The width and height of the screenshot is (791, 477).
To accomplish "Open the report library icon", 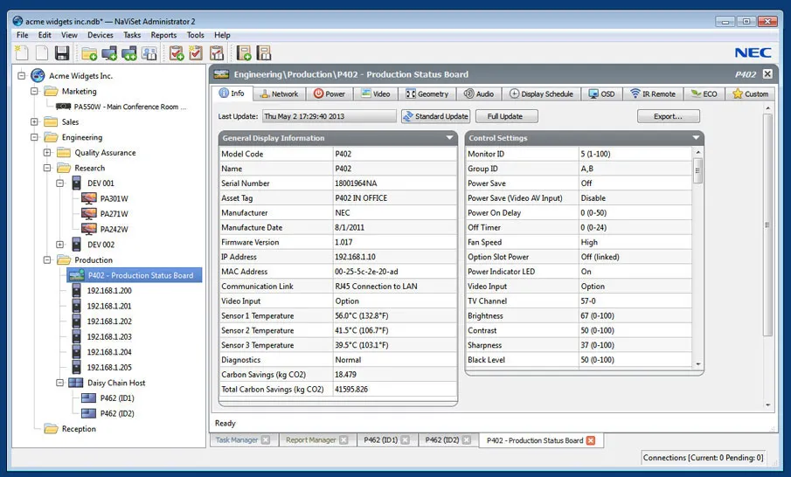I will click(x=264, y=53).
